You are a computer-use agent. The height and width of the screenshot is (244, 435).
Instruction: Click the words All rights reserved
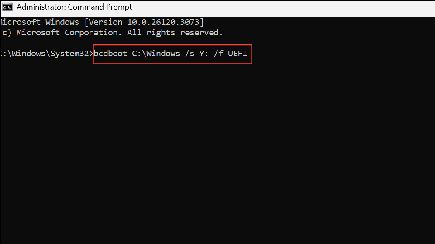coord(175,33)
